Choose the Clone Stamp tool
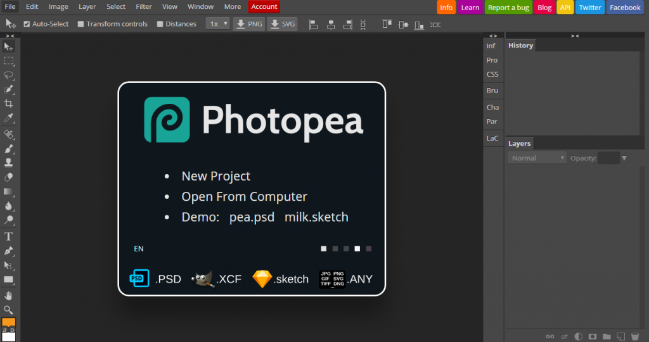The image size is (649, 342). pos(8,163)
